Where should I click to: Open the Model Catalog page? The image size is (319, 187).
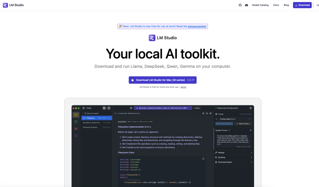260,5
